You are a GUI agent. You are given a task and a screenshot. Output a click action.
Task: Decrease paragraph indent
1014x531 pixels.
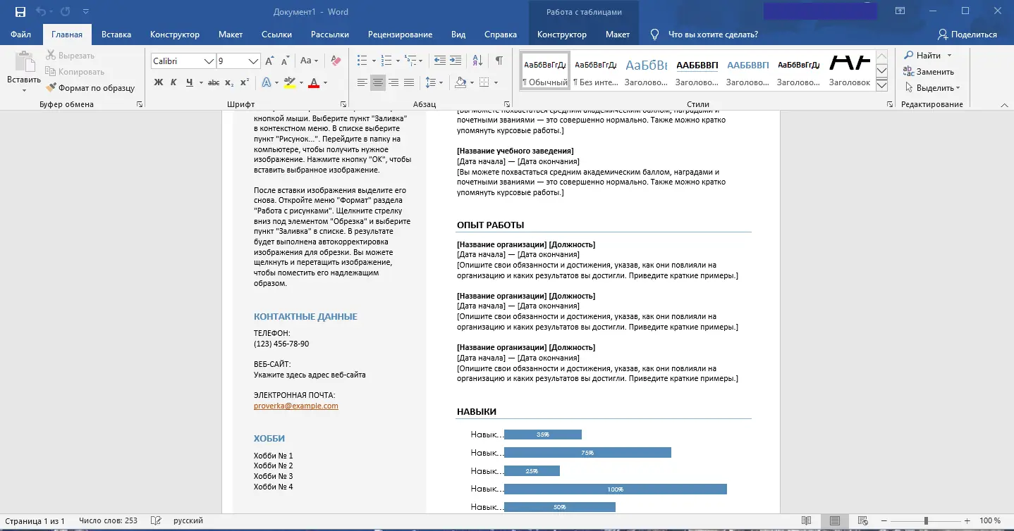[x=440, y=61]
